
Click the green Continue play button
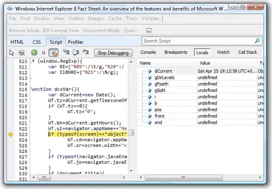pyautogui.click(x=34, y=53)
